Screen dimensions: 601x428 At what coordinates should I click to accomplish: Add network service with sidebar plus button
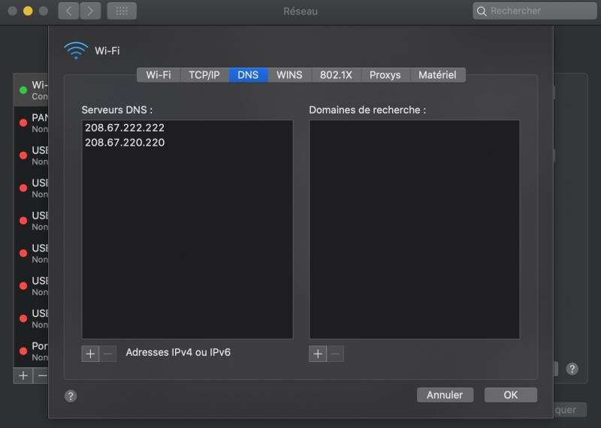point(23,375)
